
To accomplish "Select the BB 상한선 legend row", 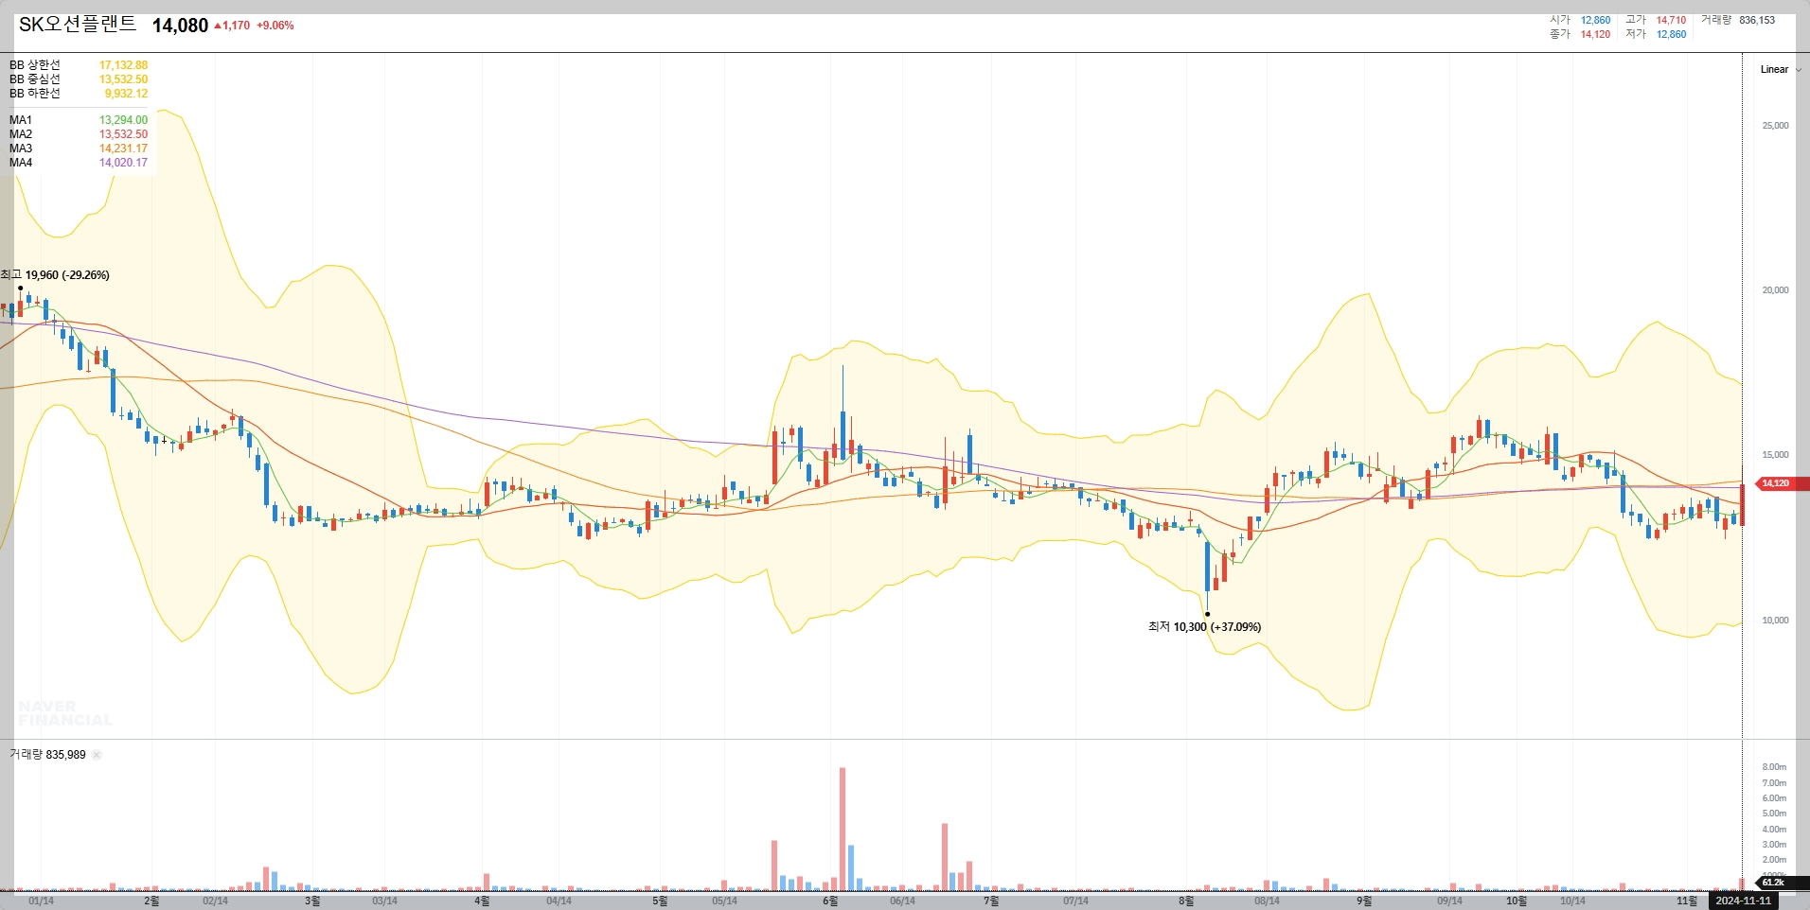I will pos(79,65).
